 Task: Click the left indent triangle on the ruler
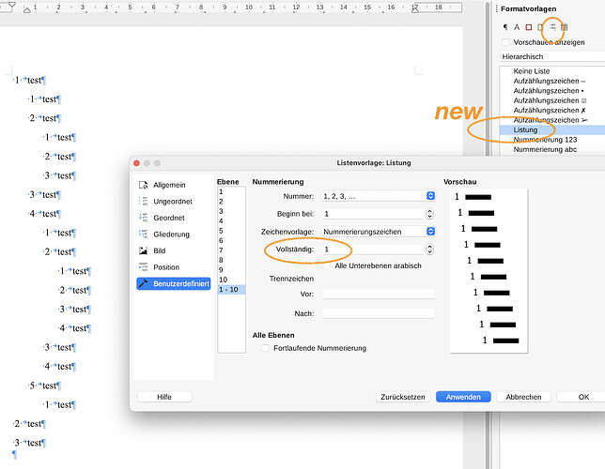tap(26, 10)
